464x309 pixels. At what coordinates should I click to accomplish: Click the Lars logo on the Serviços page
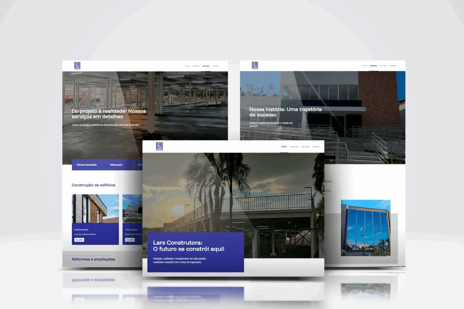[x=77, y=66]
